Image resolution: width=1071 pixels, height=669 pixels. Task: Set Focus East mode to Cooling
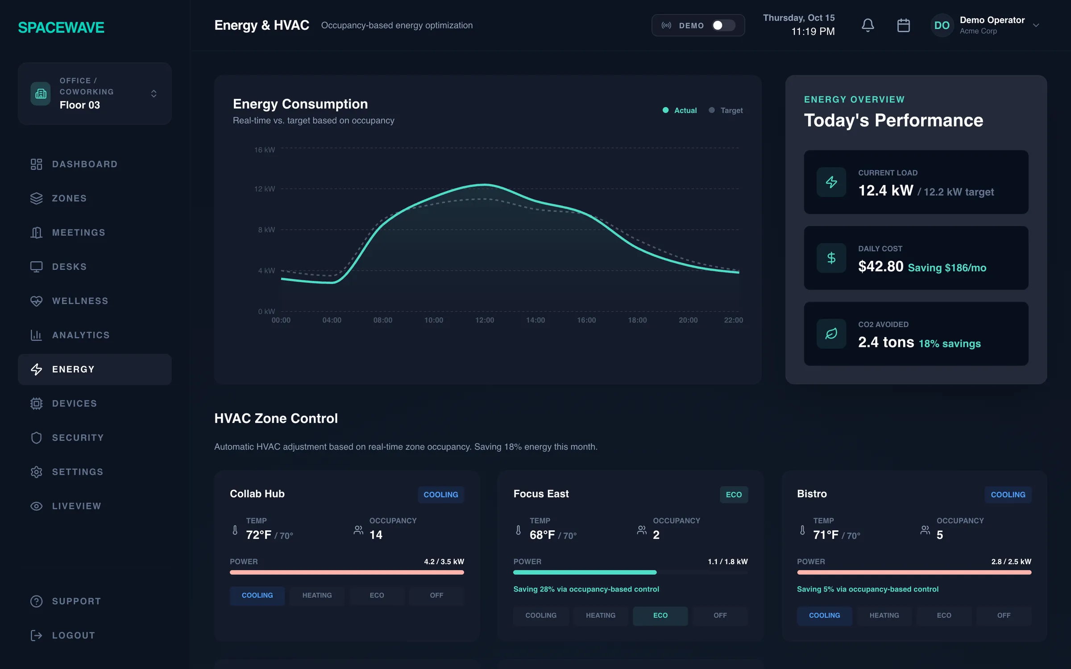541,615
